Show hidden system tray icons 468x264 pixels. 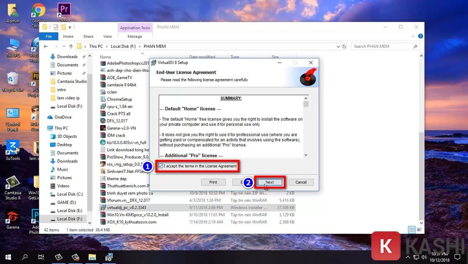(x=408, y=257)
